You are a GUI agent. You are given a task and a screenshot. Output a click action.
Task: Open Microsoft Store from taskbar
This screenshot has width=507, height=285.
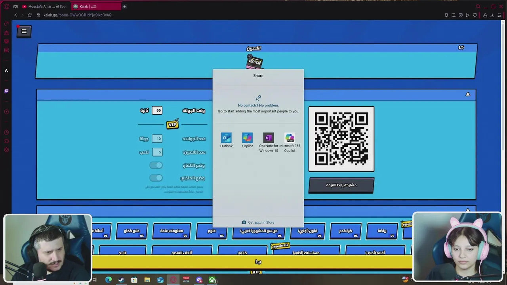click(x=134, y=280)
